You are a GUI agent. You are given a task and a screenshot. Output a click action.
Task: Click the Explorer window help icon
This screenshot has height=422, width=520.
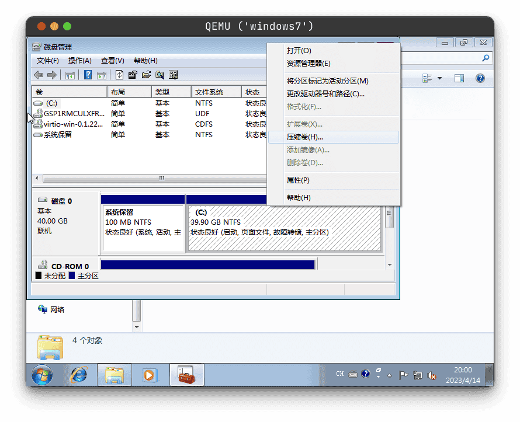click(480, 78)
